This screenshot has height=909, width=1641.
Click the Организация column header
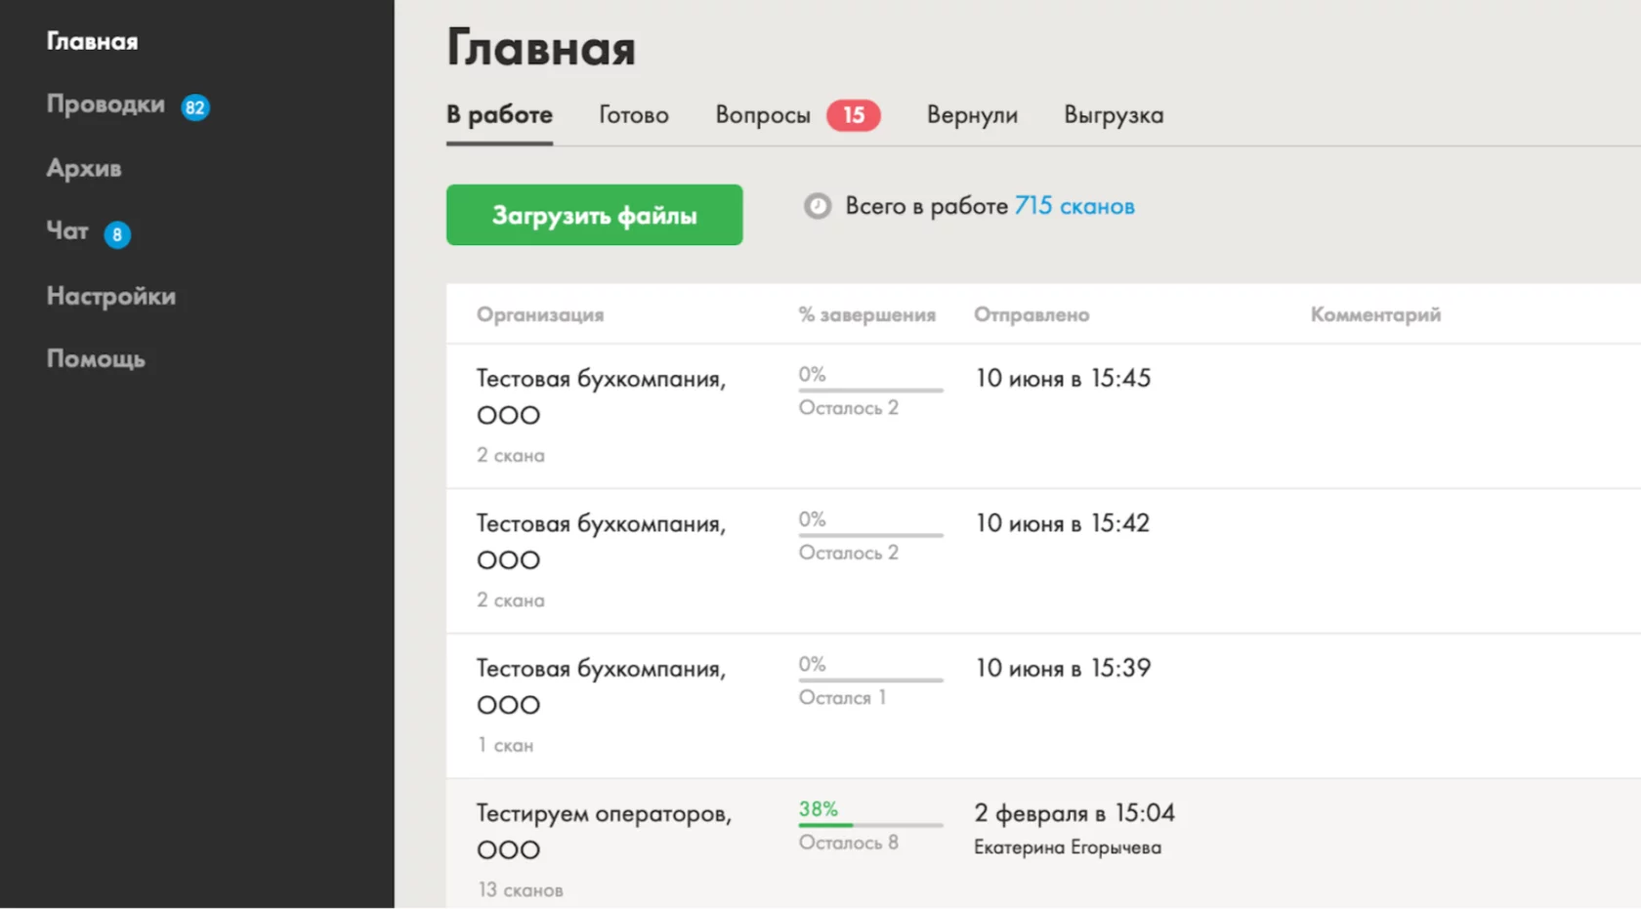click(x=540, y=314)
